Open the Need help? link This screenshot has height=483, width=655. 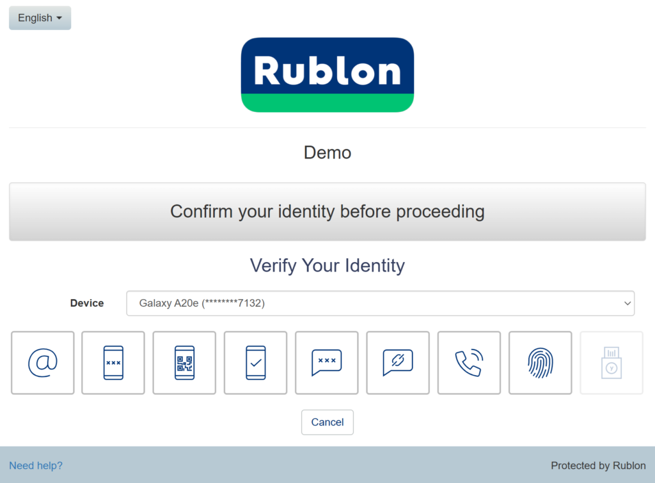coord(36,466)
